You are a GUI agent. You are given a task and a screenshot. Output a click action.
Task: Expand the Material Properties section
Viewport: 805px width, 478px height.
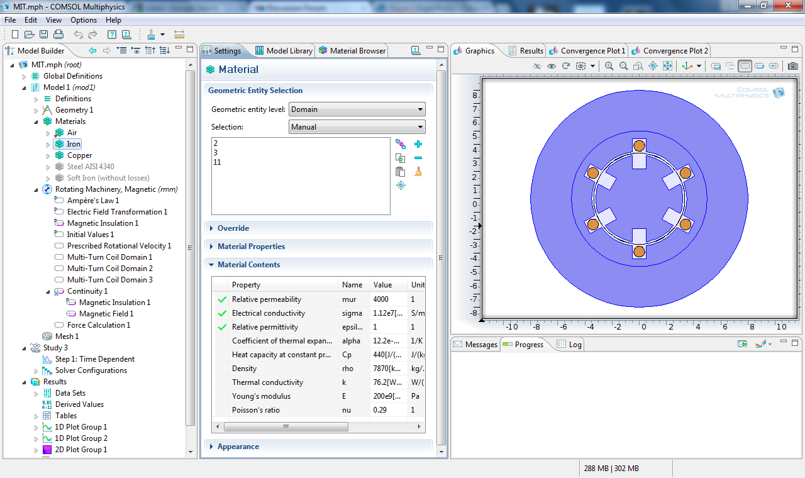click(251, 247)
